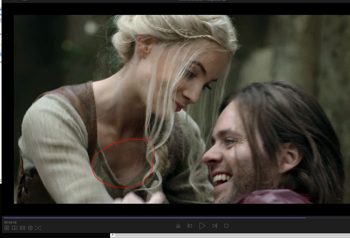The image size is (350, 238).
Task: Click the horizontal scrollbar track below player
Action: pos(230,235)
